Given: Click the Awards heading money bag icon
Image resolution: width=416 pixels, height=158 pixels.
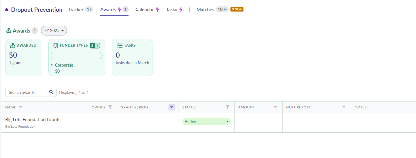Looking at the screenshot, I should [x=9, y=31].
